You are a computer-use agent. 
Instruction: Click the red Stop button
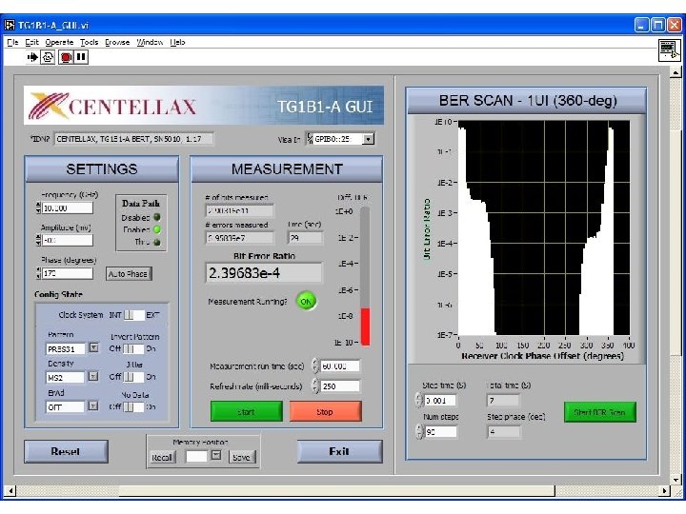326,411
